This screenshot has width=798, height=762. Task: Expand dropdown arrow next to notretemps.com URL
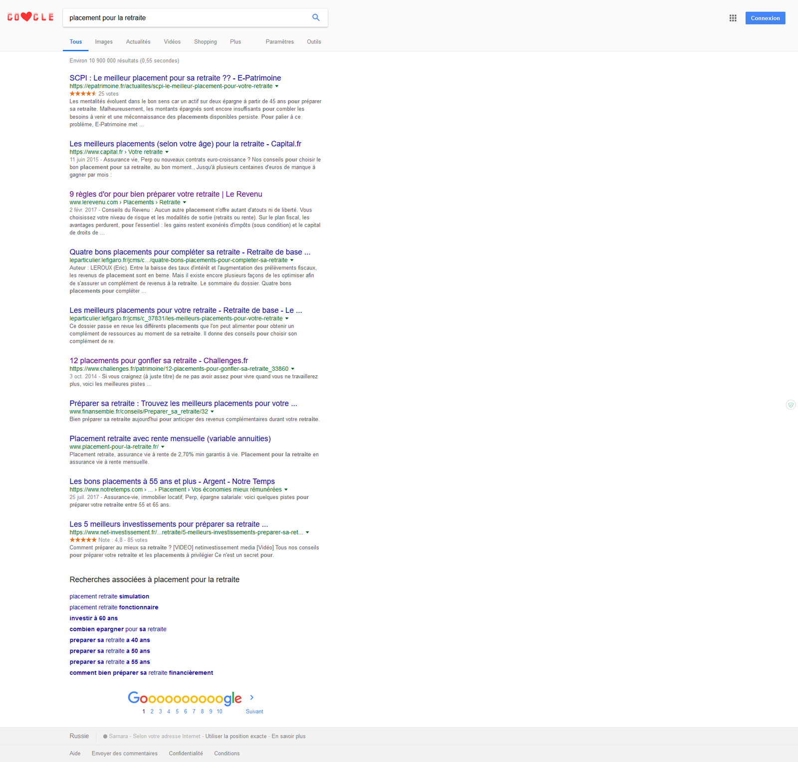click(x=286, y=490)
